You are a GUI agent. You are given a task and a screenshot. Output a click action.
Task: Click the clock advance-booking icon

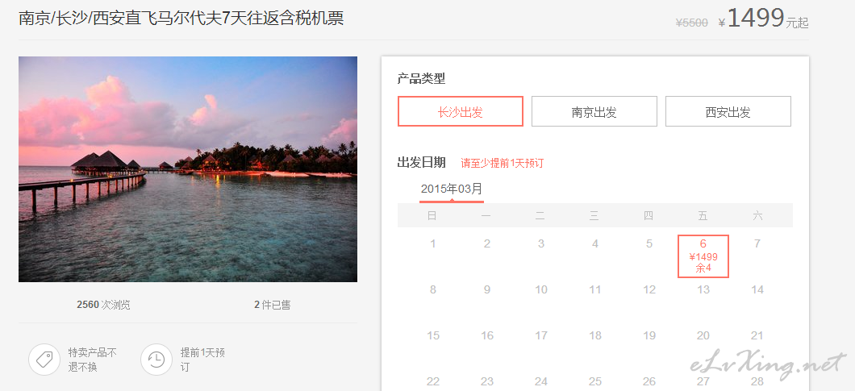point(156,360)
